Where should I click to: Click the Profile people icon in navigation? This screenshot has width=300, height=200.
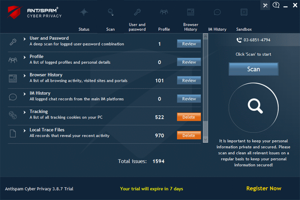click(x=164, y=12)
